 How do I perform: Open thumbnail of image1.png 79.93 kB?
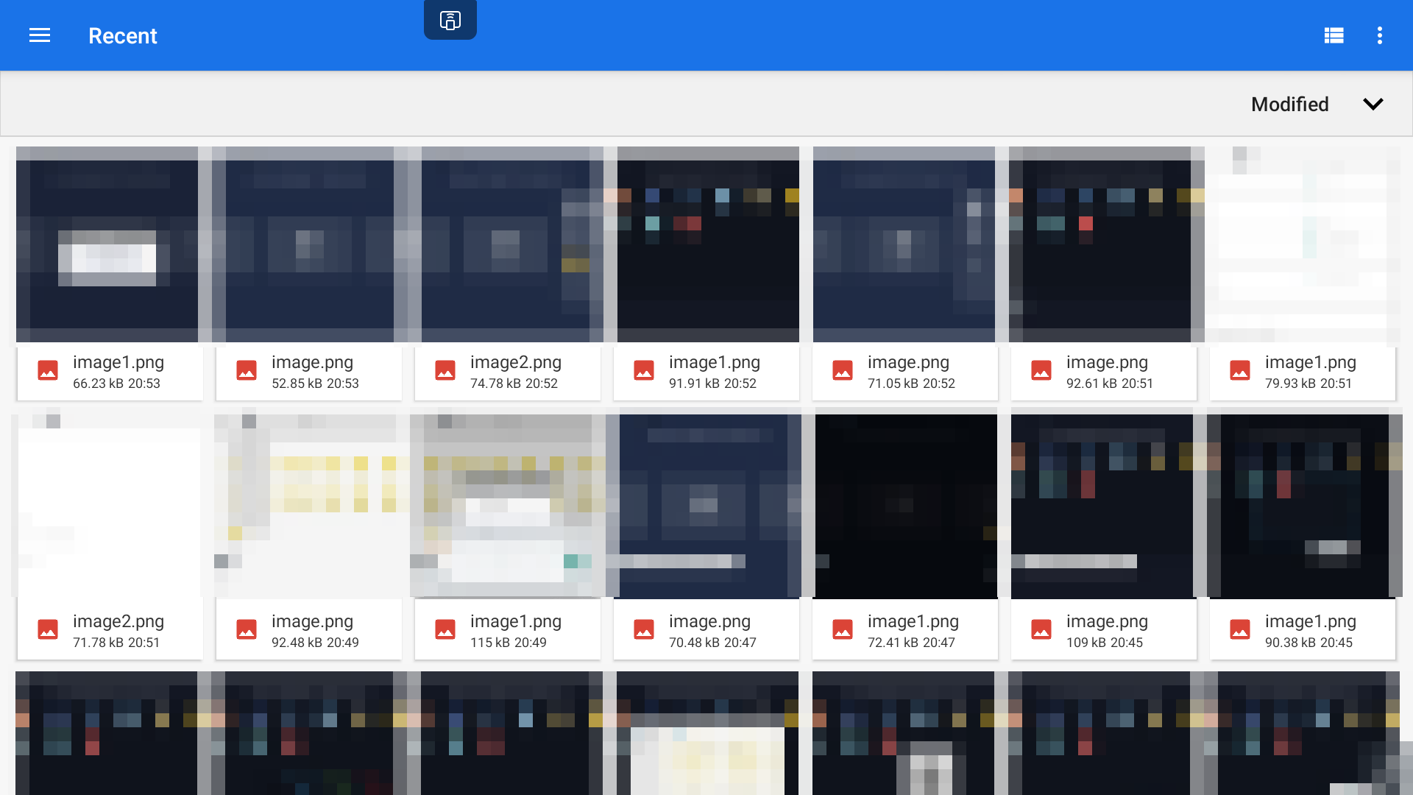click(x=1303, y=244)
